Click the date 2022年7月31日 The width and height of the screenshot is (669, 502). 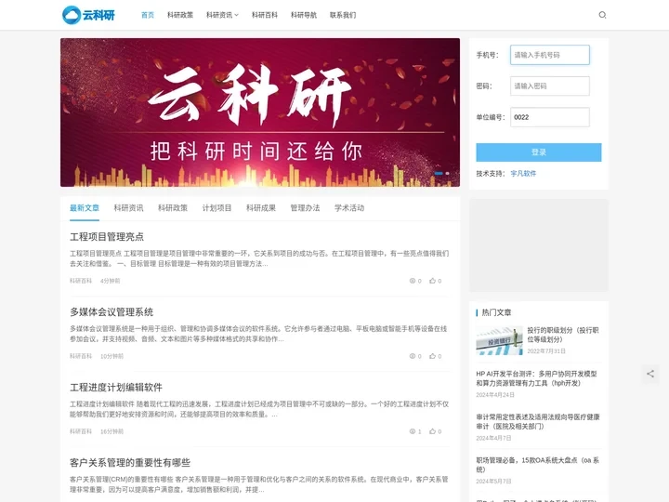coord(546,350)
